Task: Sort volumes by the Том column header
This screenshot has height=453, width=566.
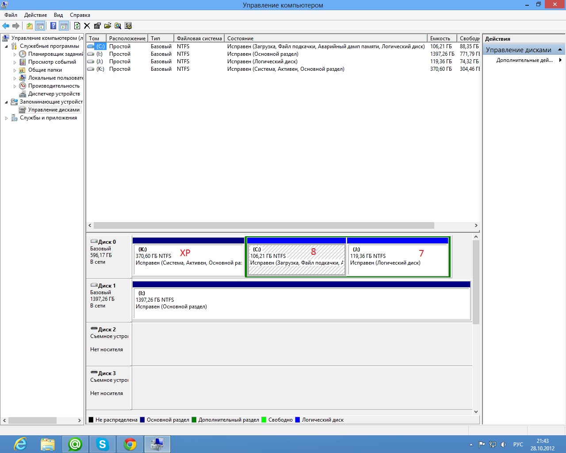Action: tap(96, 38)
